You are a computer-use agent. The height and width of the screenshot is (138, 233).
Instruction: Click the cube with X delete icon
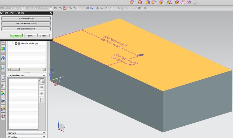point(148,2)
